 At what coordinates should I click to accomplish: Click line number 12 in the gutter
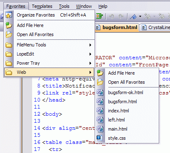click(x=37, y=114)
